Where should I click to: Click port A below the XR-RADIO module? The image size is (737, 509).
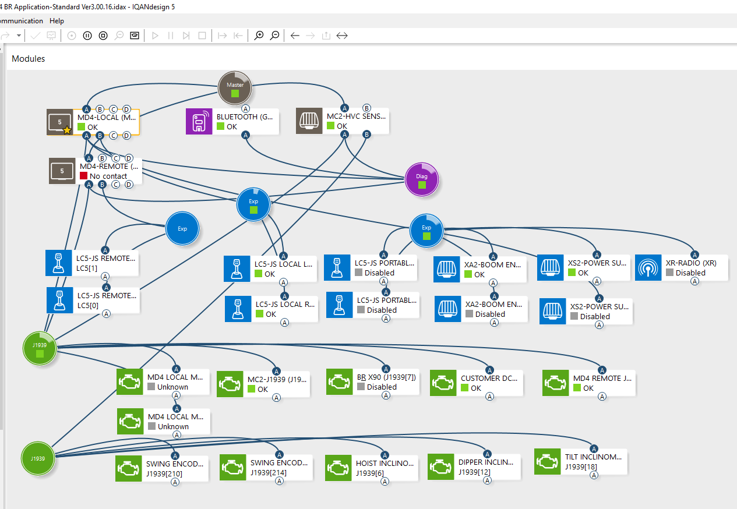(x=694, y=281)
